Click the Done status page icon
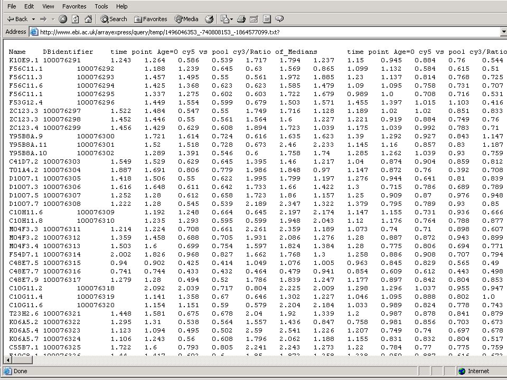Viewport: 507px width, 380px height. [7, 371]
